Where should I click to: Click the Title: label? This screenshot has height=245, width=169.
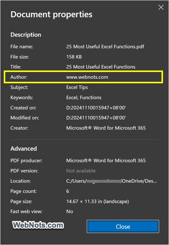15,67
